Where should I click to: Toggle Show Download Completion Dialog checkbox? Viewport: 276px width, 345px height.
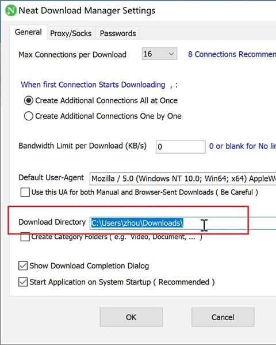coord(23,266)
